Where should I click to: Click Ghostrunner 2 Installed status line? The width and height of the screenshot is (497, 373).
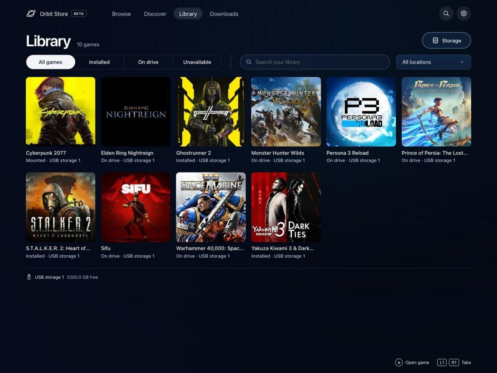(x=203, y=160)
